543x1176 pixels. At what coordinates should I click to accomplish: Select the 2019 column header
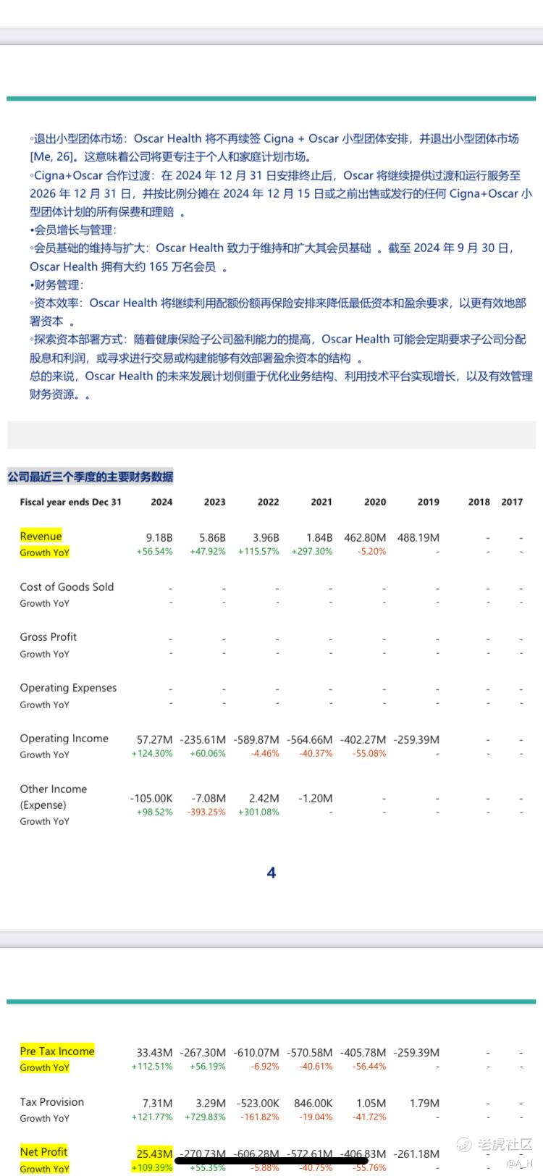(x=428, y=502)
